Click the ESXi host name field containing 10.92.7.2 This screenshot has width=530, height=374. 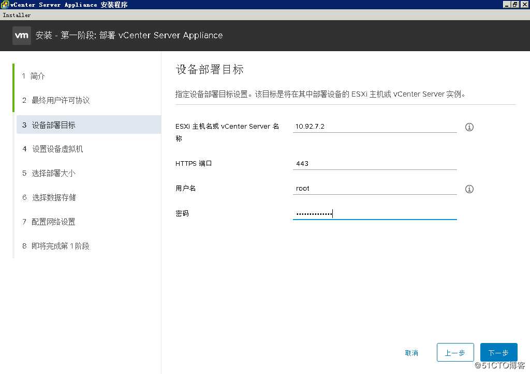375,127
